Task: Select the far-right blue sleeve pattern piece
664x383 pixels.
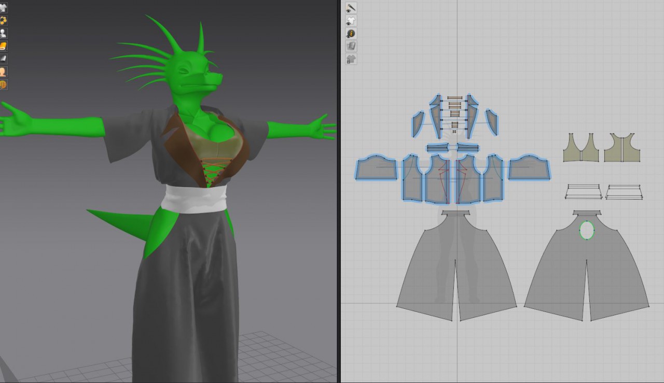Action: click(529, 168)
